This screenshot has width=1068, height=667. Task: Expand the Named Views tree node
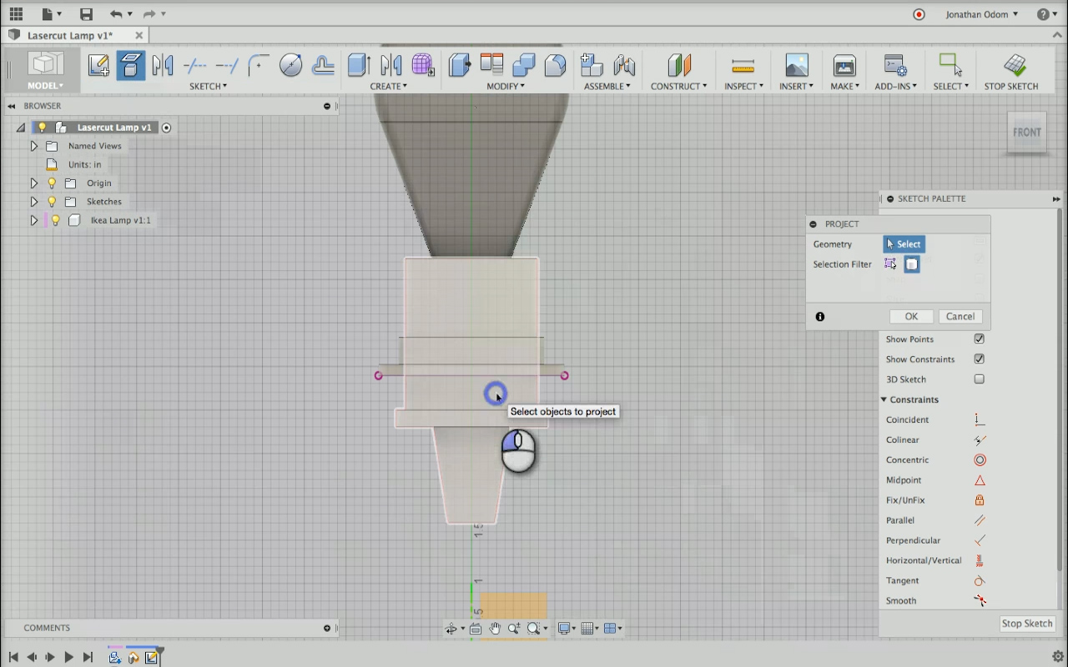coord(34,146)
